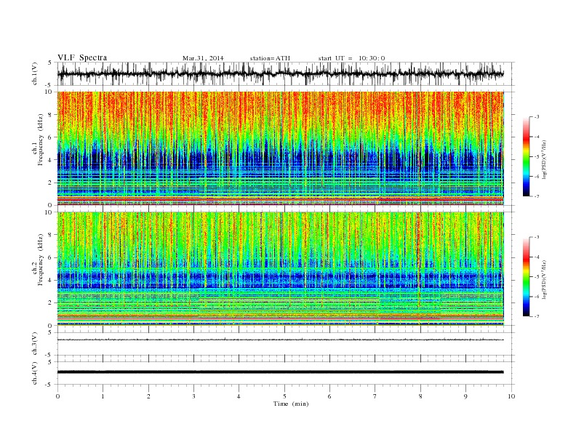
Task: Click the ch.1 spectrogram plot area
Action: (x=281, y=148)
